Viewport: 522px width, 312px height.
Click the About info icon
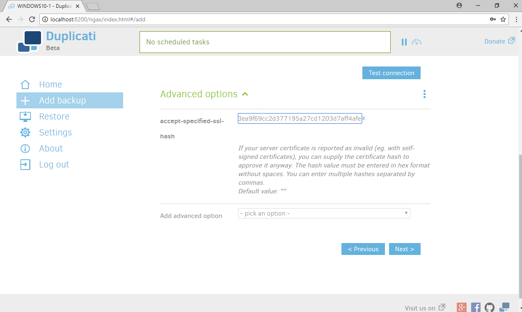tap(25, 149)
